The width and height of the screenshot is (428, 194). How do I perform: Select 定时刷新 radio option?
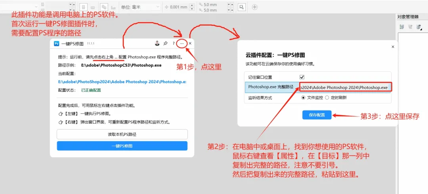tap(327, 98)
